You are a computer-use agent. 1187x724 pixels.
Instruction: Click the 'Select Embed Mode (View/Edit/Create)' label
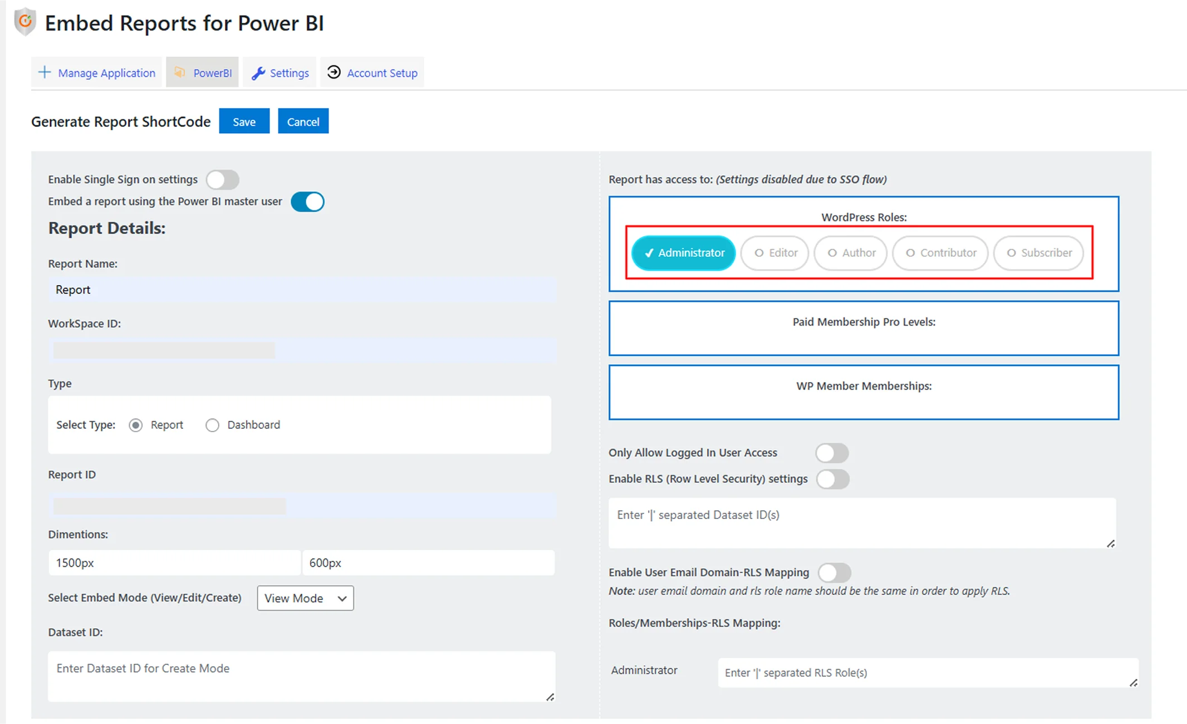coord(145,598)
